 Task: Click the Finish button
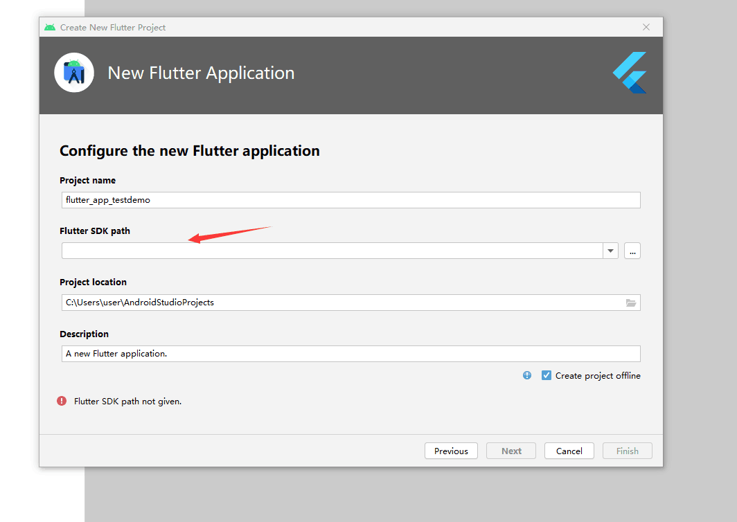pos(628,451)
